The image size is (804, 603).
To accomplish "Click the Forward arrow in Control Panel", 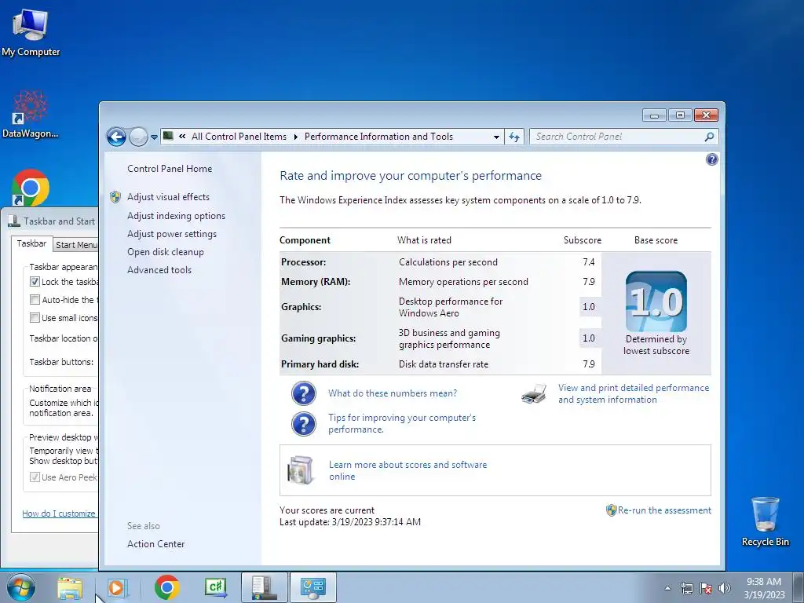I will pos(138,137).
